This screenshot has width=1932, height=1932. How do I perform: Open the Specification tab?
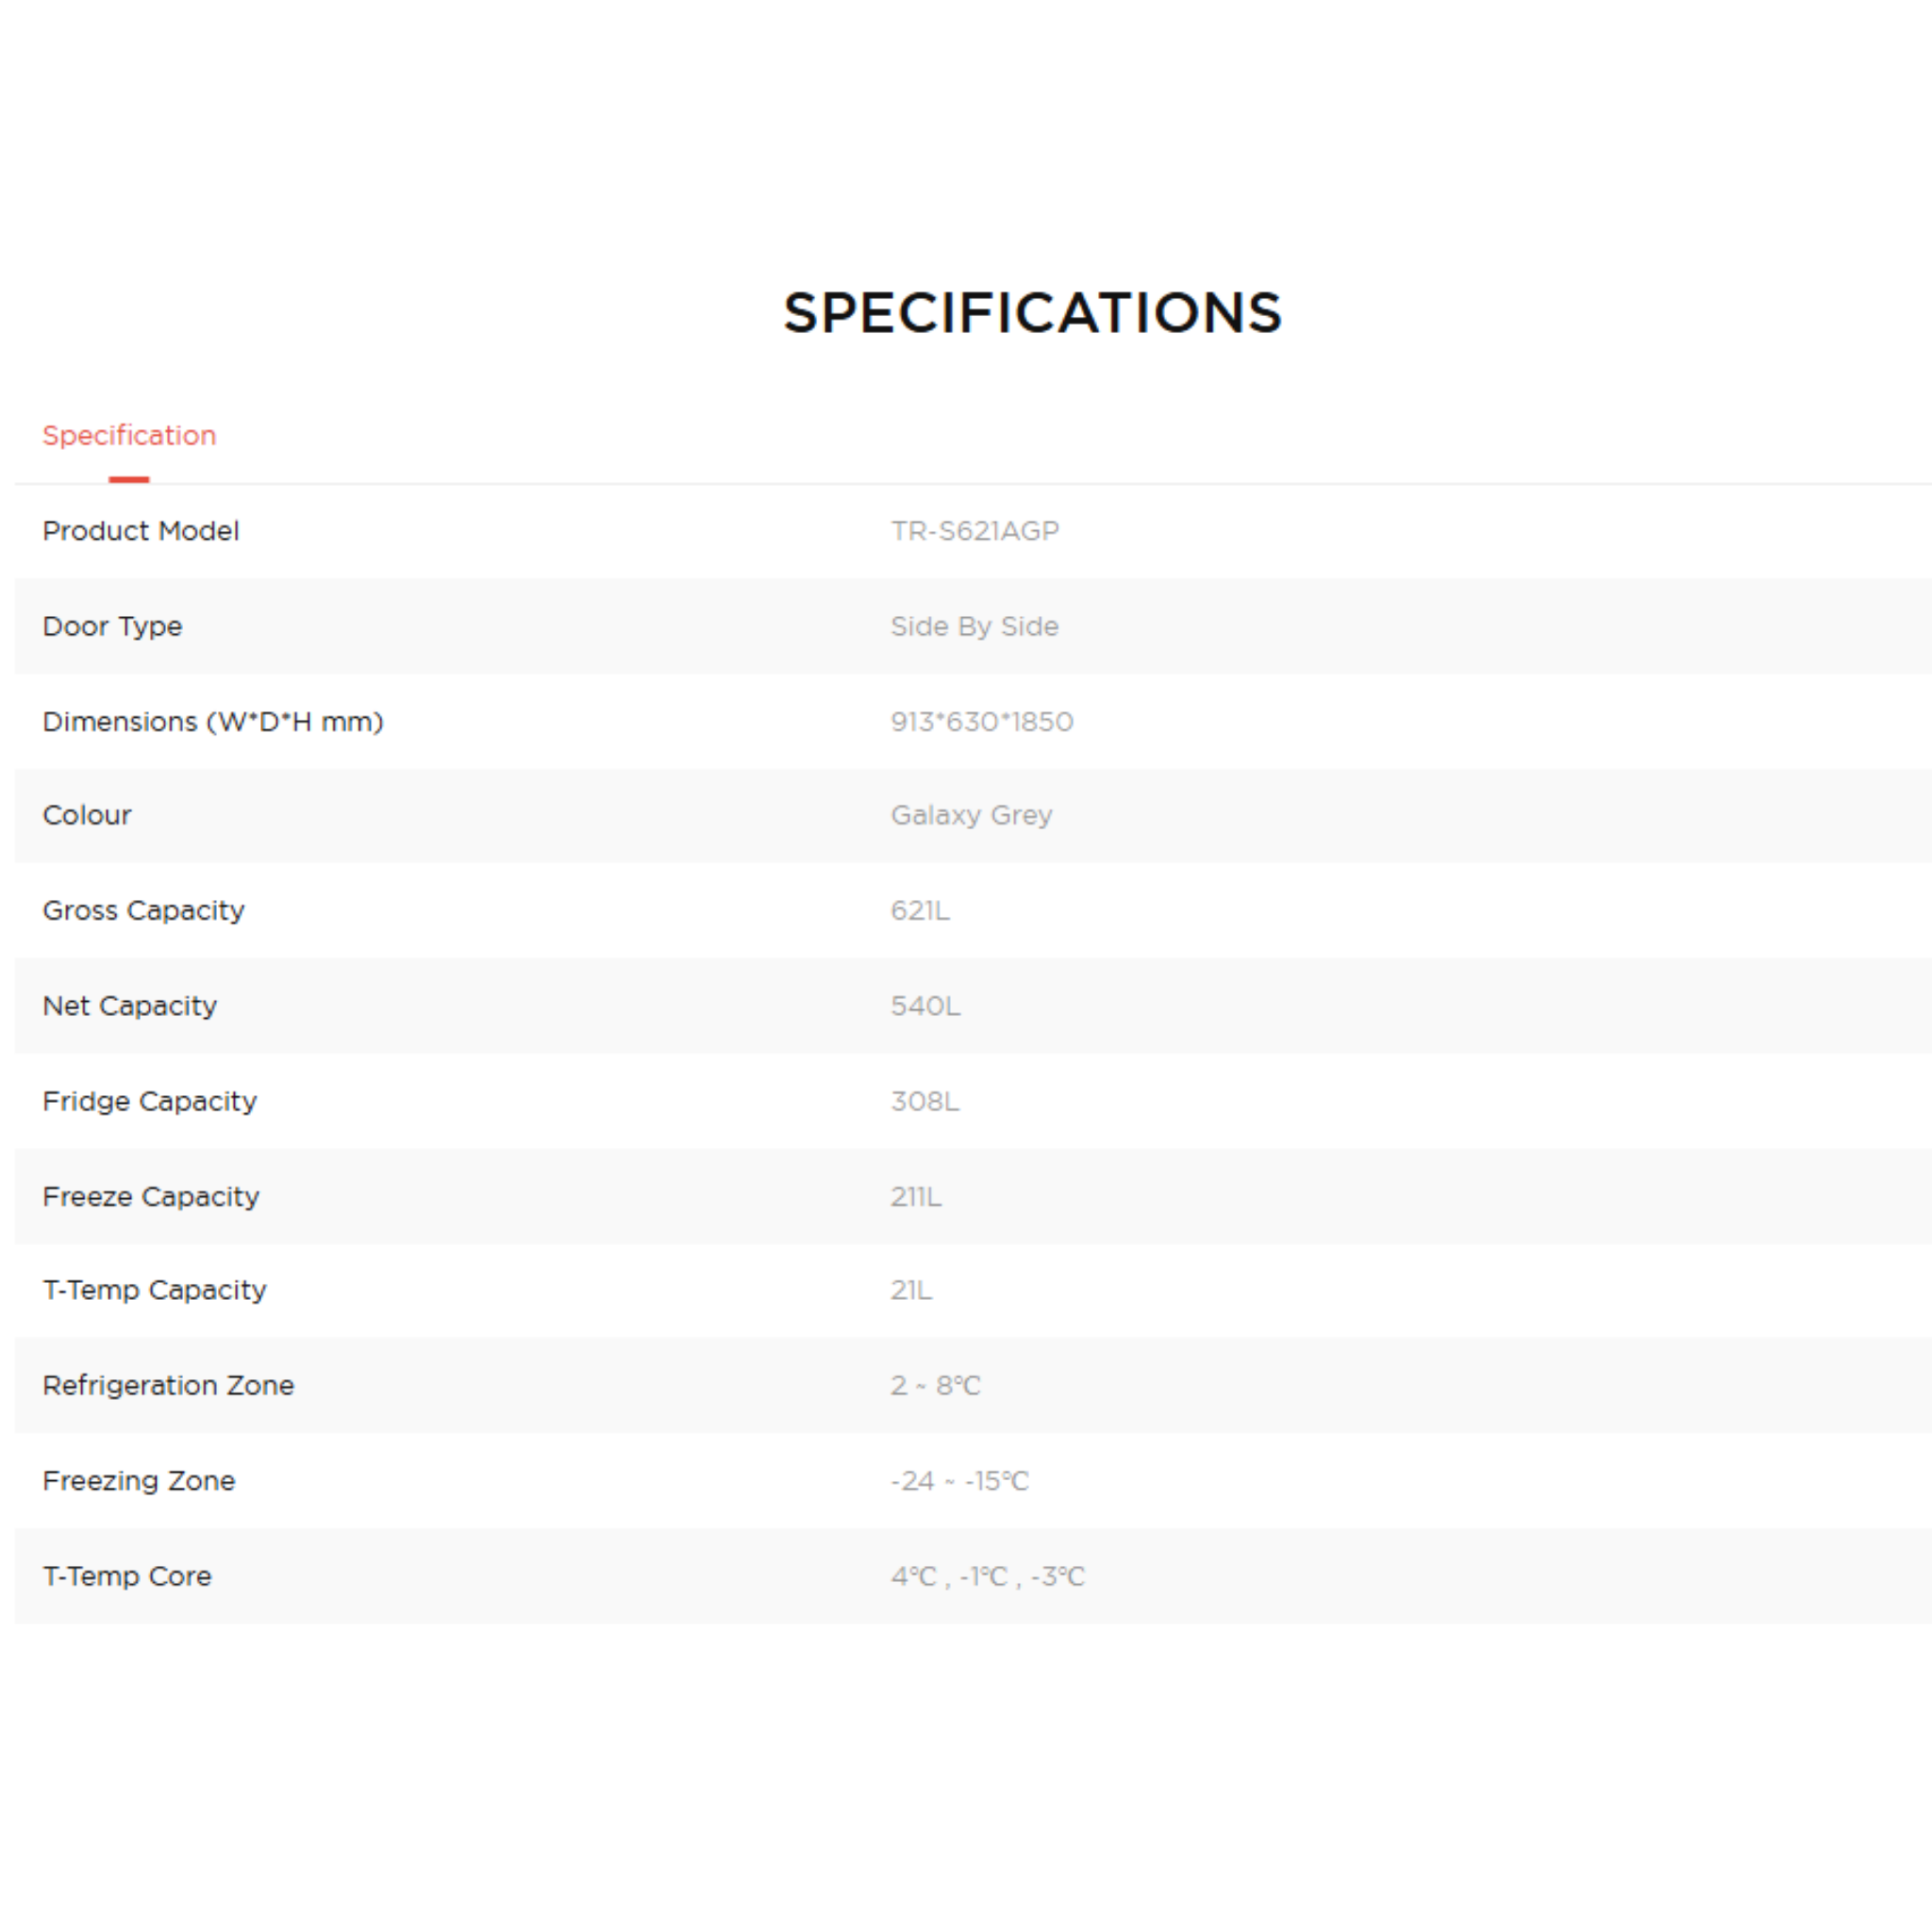[129, 436]
